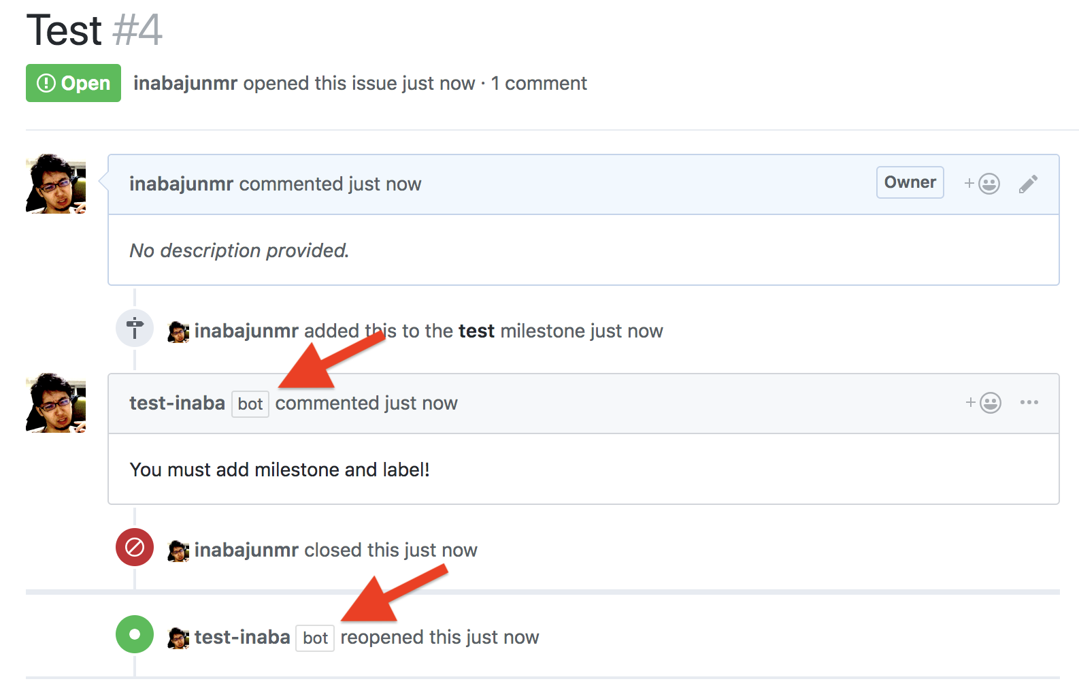The width and height of the screenshot is (1079, 690).
Task: Open inabajunmr's large avatar beside first comment
Action: (56, 184)
